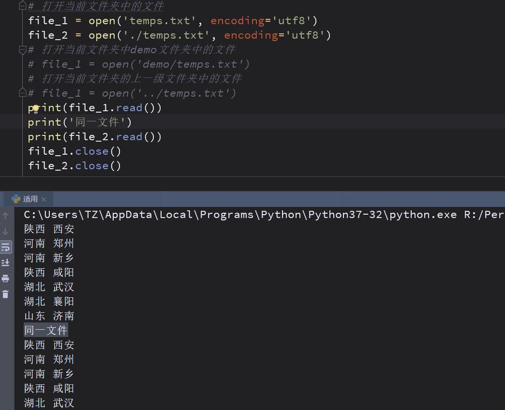Image resolution: width=505 pixels, height=410 pixels.
Task: Toggle soft-wrap in the console toolbar
Action: (x=6, y=247)
